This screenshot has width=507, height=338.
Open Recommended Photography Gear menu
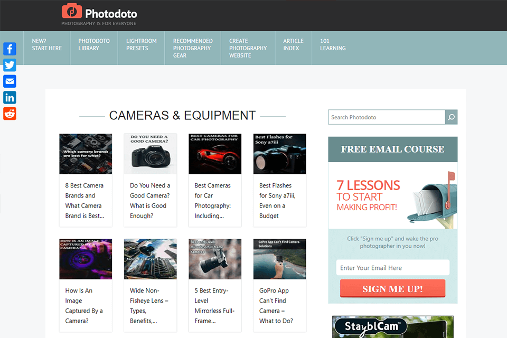click(193, 48)
